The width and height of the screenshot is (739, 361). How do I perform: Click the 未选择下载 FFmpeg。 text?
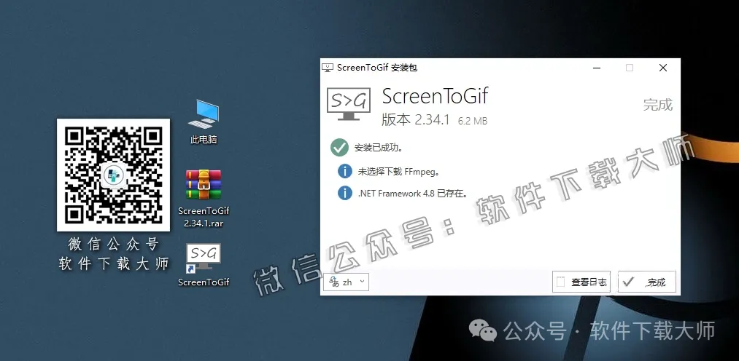point(399,172)
